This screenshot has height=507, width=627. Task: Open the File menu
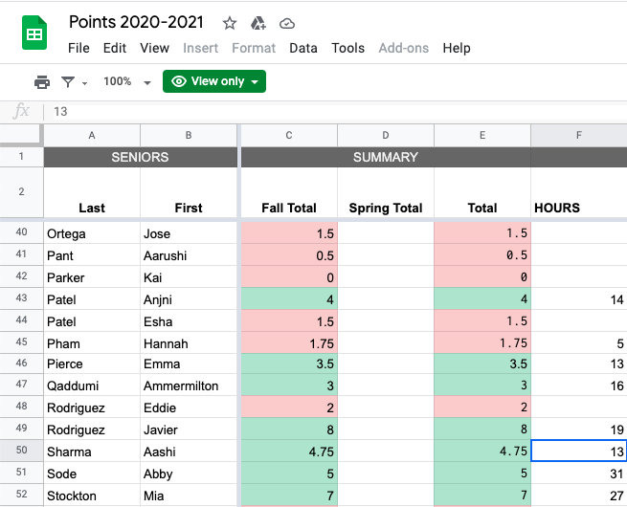(x=78, y=48)
